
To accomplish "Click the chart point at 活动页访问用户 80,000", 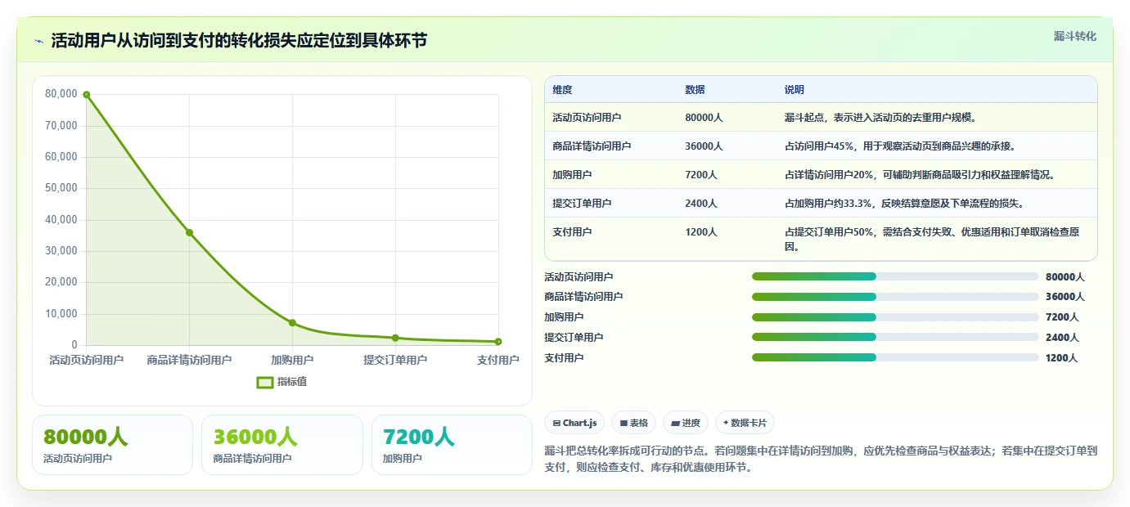I will click(86, 95).
